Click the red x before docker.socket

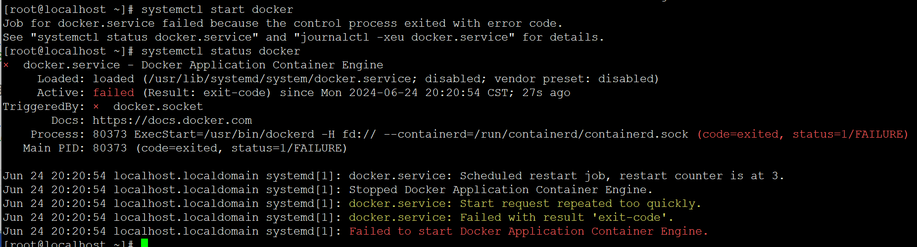click(x=96, y=107)
